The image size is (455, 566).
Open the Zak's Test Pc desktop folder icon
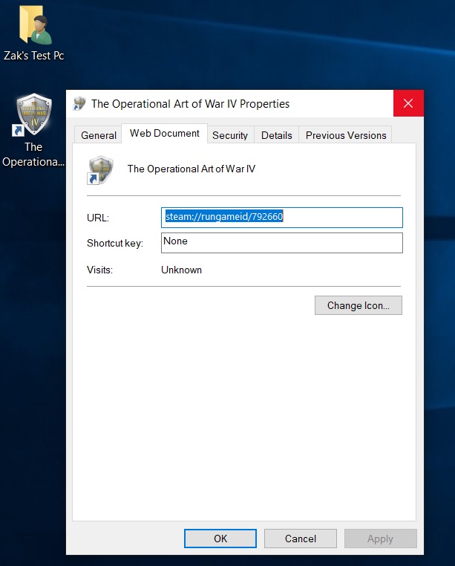[35, 25]
